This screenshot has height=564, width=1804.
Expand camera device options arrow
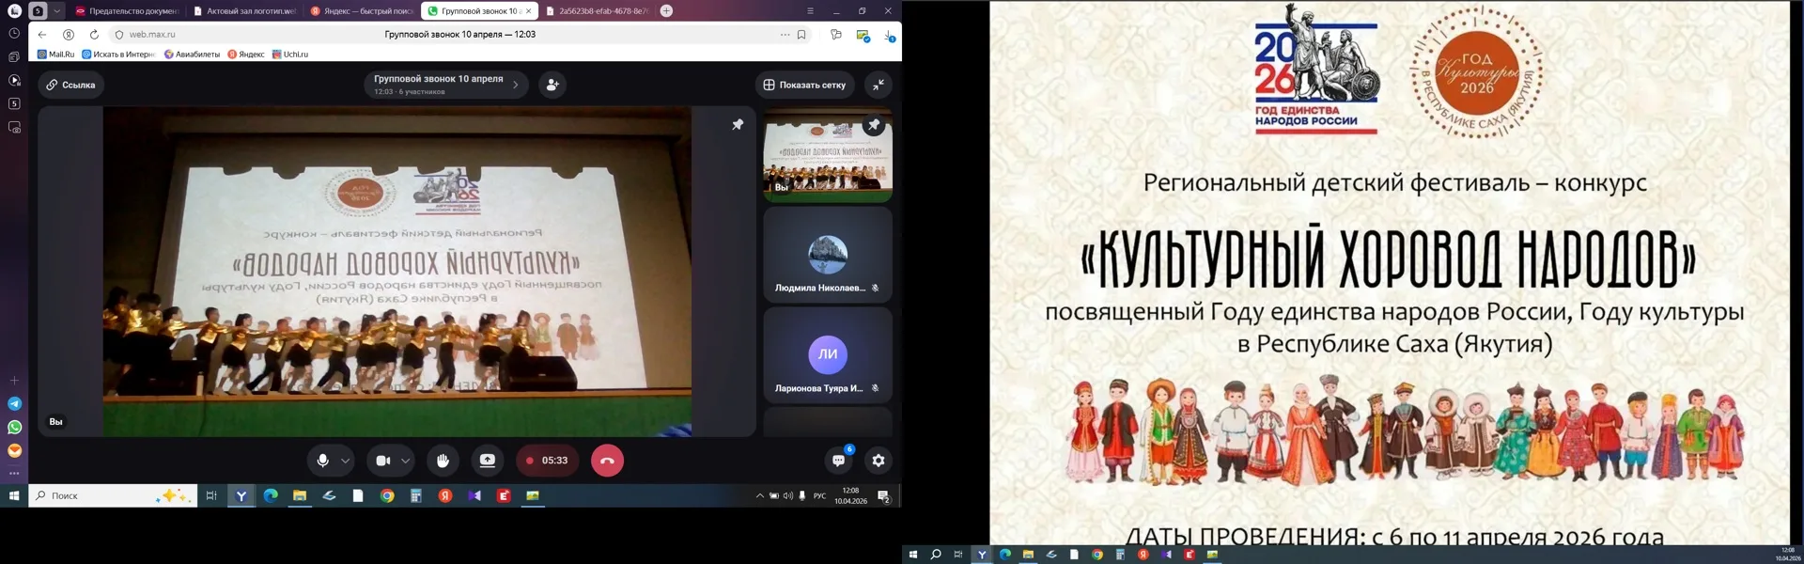coord(406,461)
